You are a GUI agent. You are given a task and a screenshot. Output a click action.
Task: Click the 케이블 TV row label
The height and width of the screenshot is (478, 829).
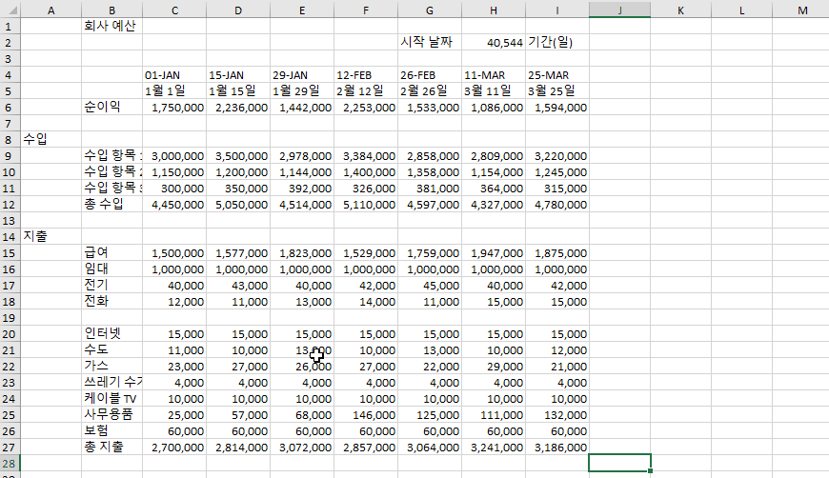[111, 399]
